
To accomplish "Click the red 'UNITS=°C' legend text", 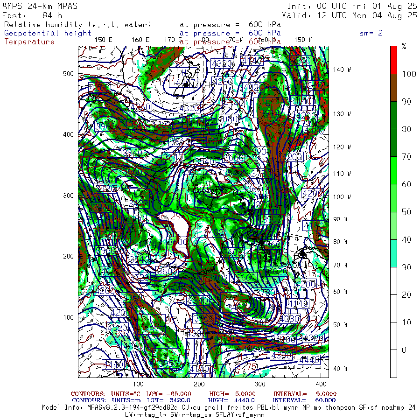I will pyautogui.click(x=126, y=394).
